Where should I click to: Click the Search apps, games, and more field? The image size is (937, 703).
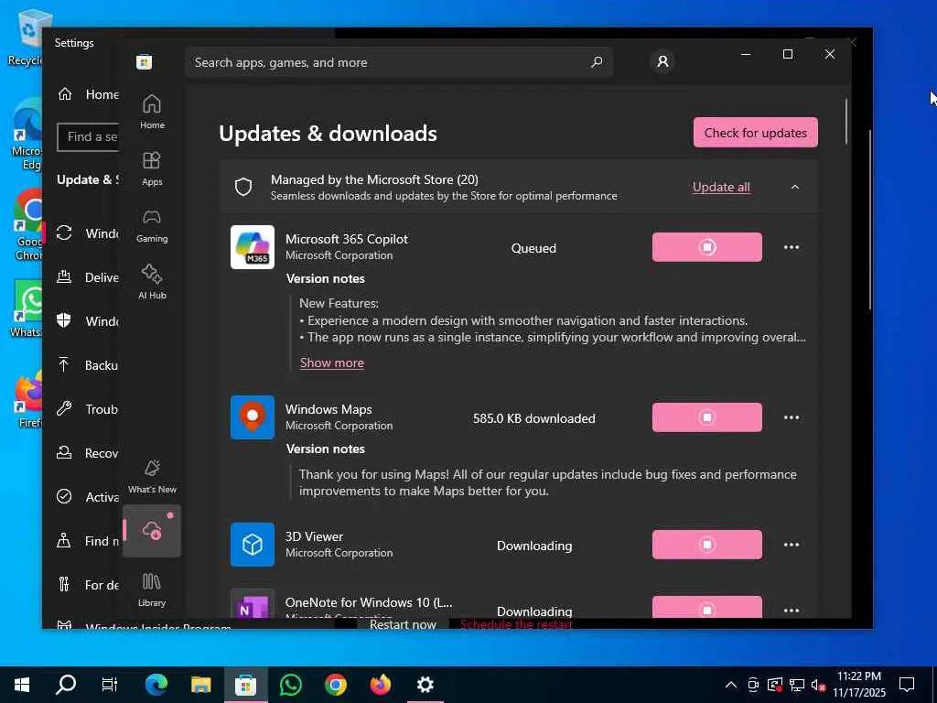[399, 62]
